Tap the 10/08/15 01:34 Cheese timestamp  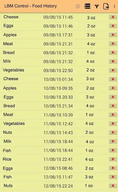coord(58,79)
